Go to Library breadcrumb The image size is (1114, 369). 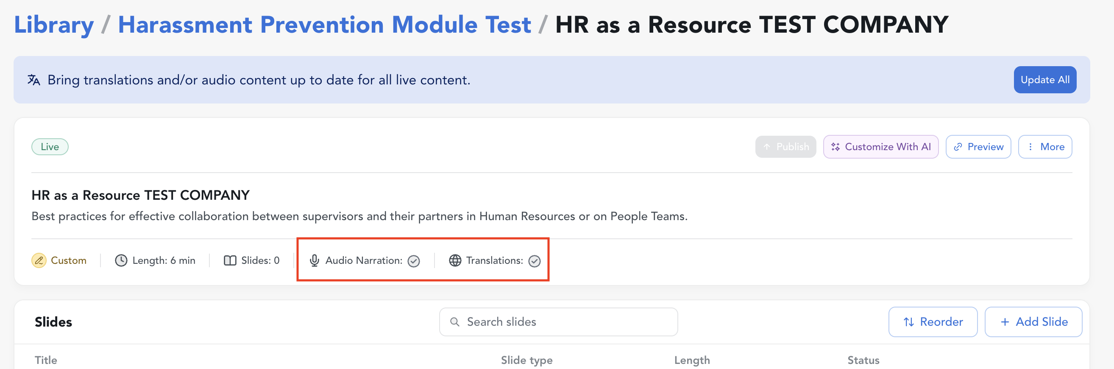tap(54, 25)
